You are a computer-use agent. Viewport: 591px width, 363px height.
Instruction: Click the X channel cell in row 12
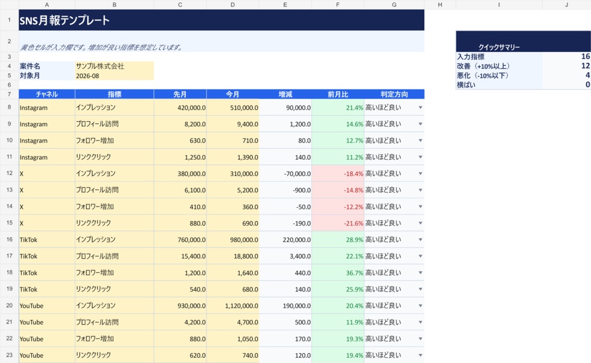pyautogui.click(x=47, y=174)
